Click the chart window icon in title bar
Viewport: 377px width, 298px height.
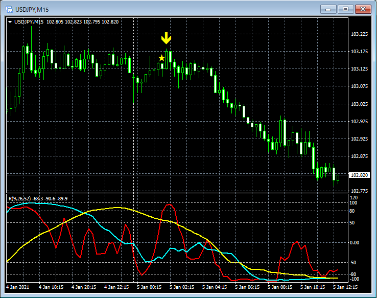tap(9, 9)
